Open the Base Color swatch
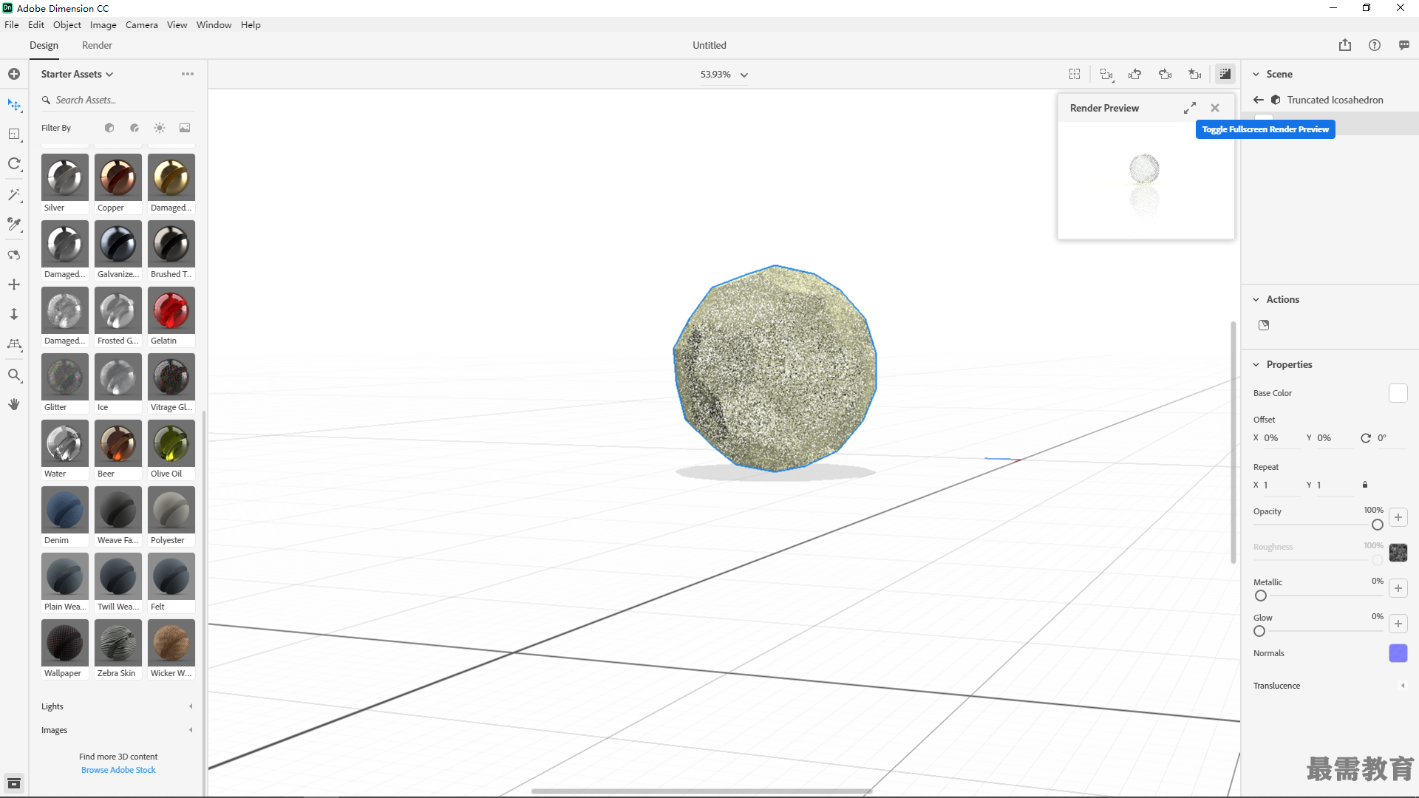This screenshot has width=1419, height=798. point(1398,393)
